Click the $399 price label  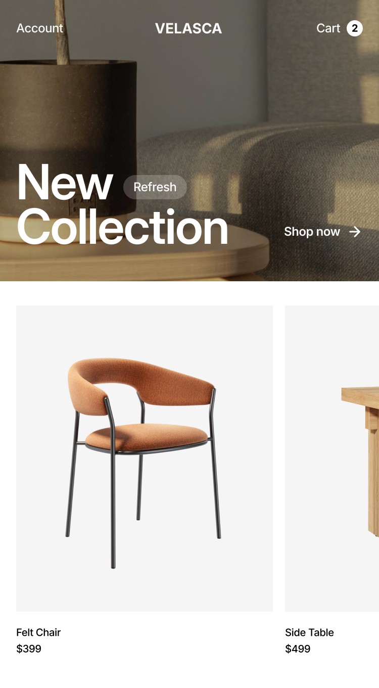click(x=29, y=649)
